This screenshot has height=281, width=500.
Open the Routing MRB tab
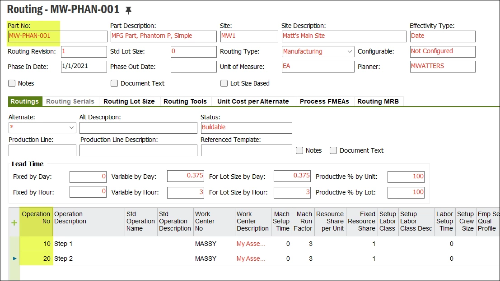(378, 101)
